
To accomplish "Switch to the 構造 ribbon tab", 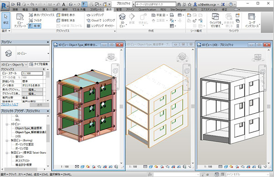I will click(25, 10).
